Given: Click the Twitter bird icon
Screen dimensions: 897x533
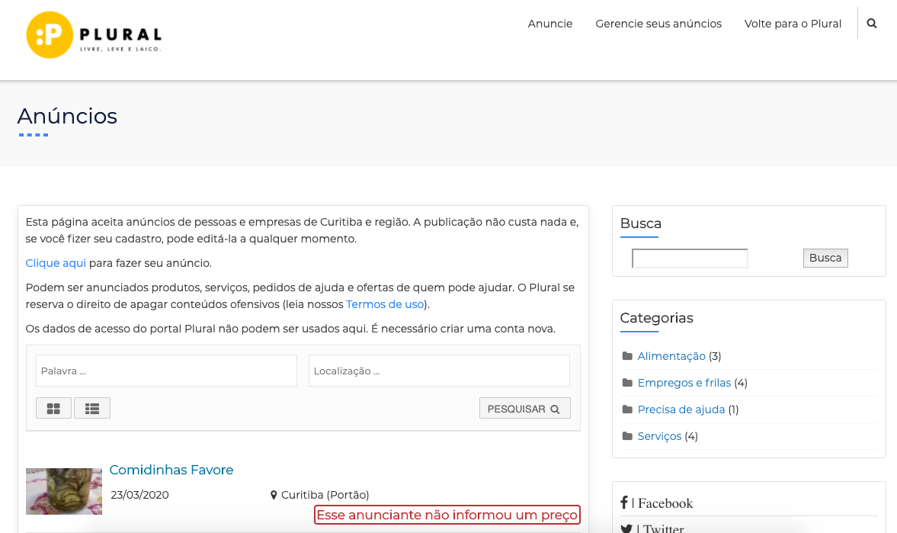Looking at the screenshot, I should coord(626,528).
